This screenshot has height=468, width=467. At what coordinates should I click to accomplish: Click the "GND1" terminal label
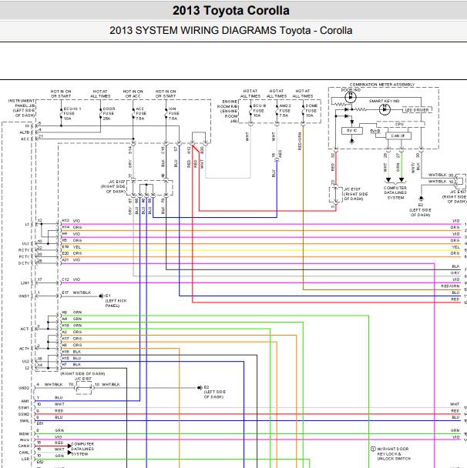(x=24, y=296)
